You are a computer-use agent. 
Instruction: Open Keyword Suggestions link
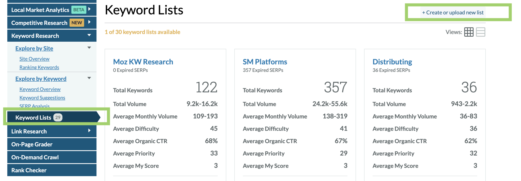pos(42,98)
